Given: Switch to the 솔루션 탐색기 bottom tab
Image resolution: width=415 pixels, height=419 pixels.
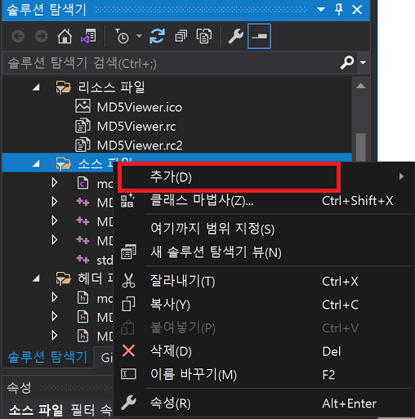Looking at the screenshot, I should (x=47, y=357).
